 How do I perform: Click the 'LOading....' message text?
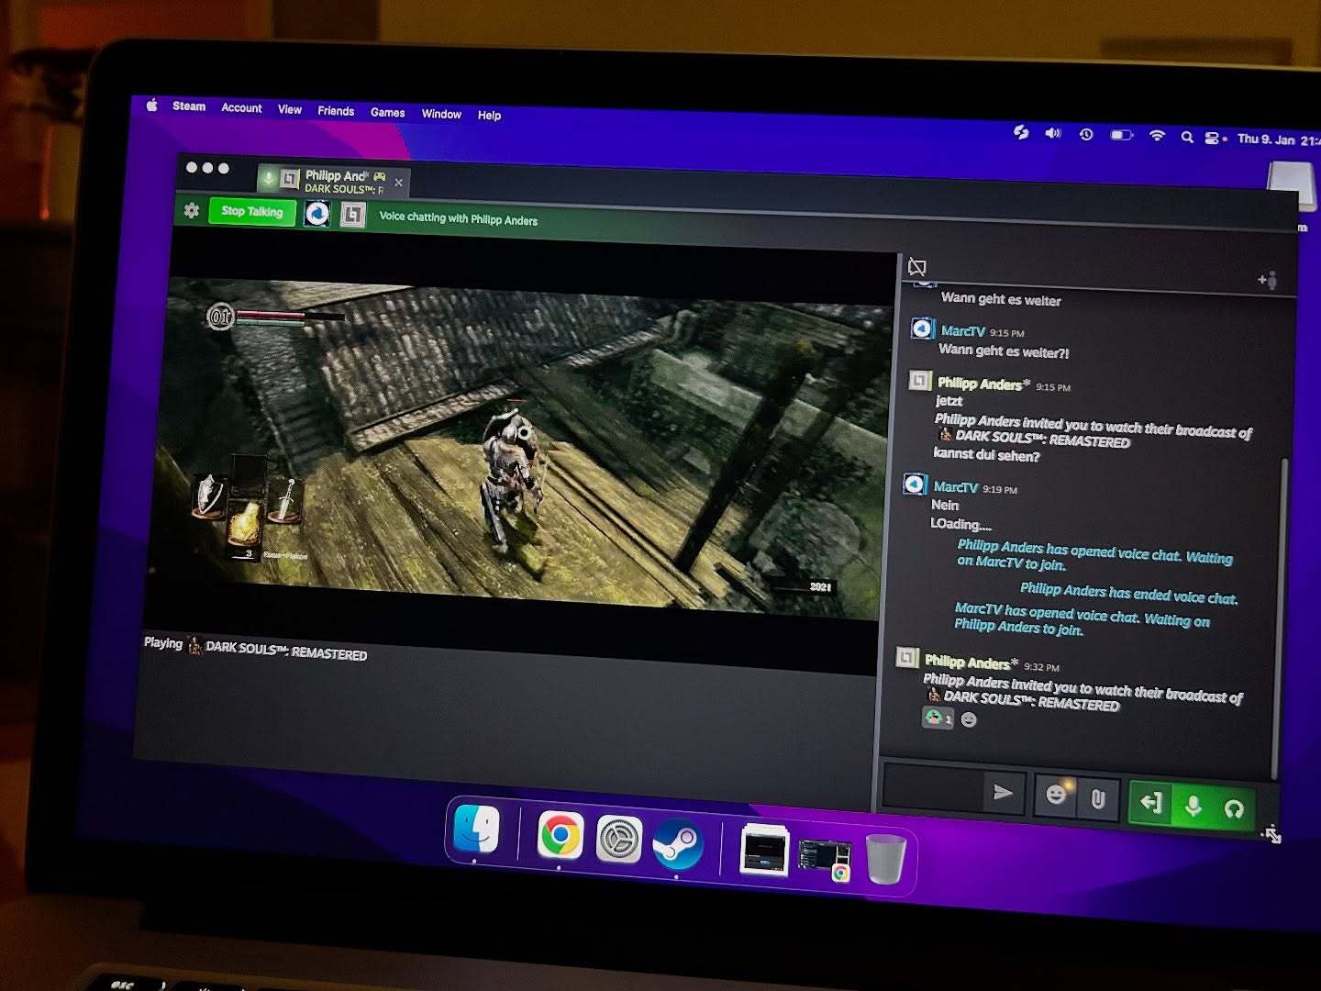(960, 524)
